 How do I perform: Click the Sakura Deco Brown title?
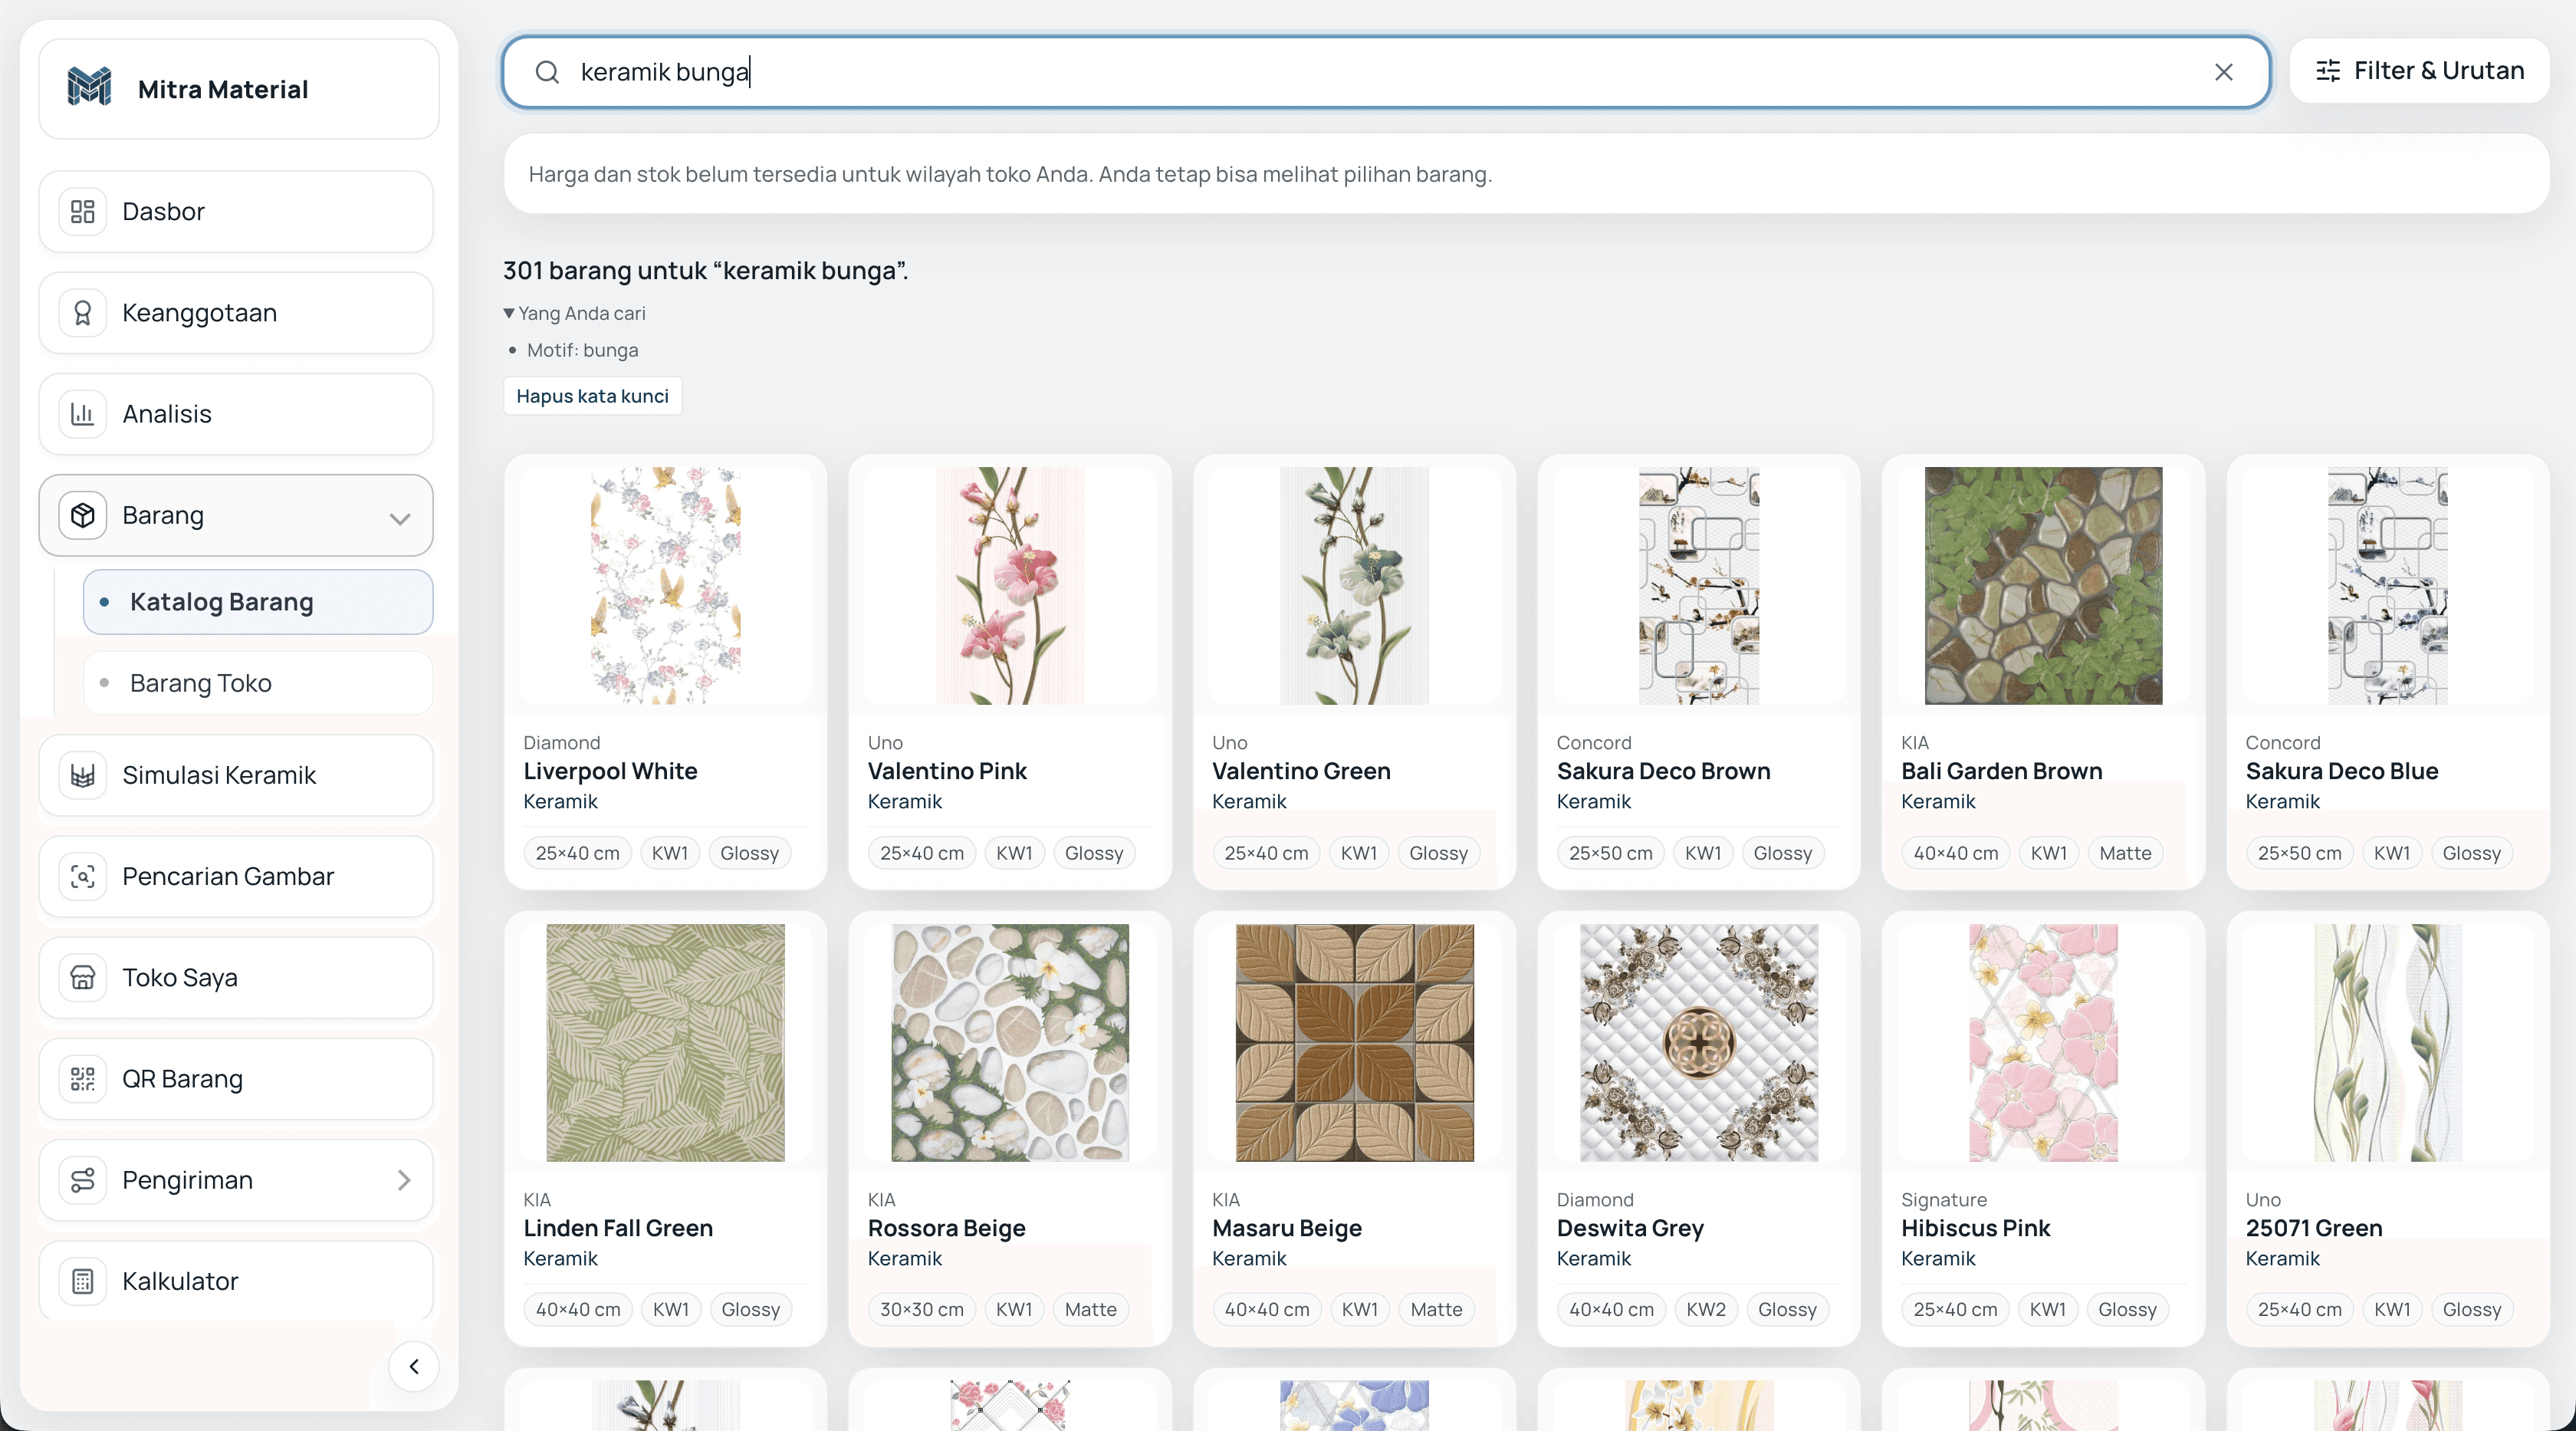click(1663, 771)
